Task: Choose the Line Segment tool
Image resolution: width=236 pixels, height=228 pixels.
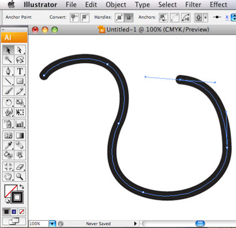Action: point(8,81)
